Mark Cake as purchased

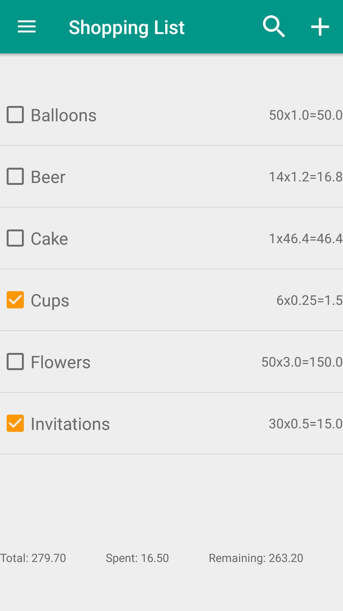[x=15, y=238]
